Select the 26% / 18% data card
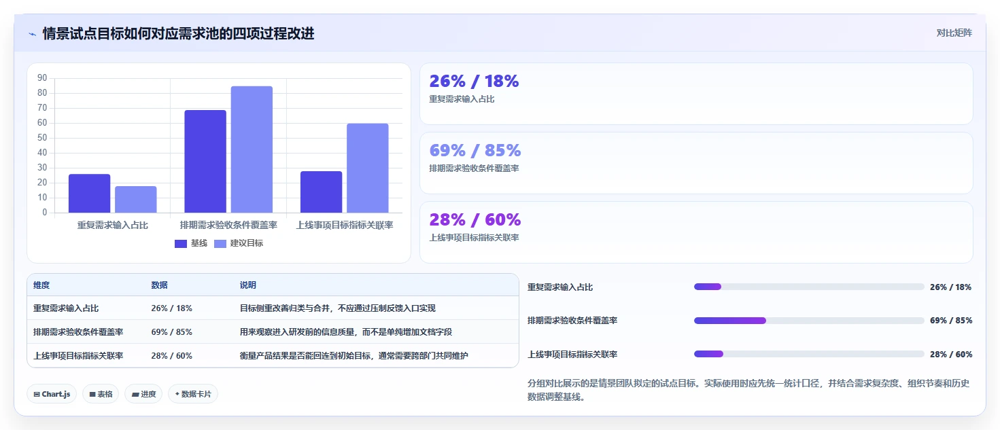 pos(696,94)
